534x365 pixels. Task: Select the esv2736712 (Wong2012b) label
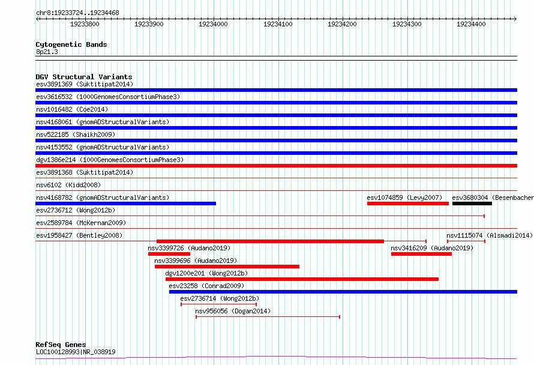coord(76,210)
